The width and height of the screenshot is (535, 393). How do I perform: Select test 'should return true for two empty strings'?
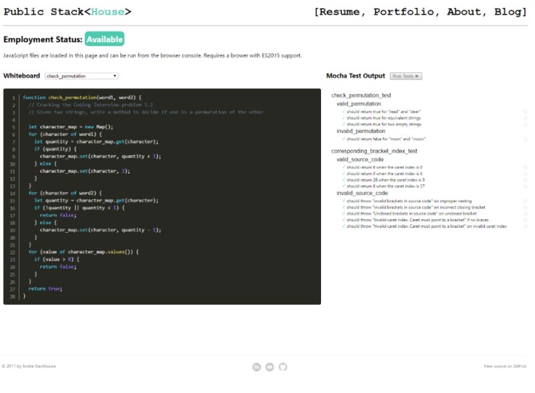coord(384,124)
